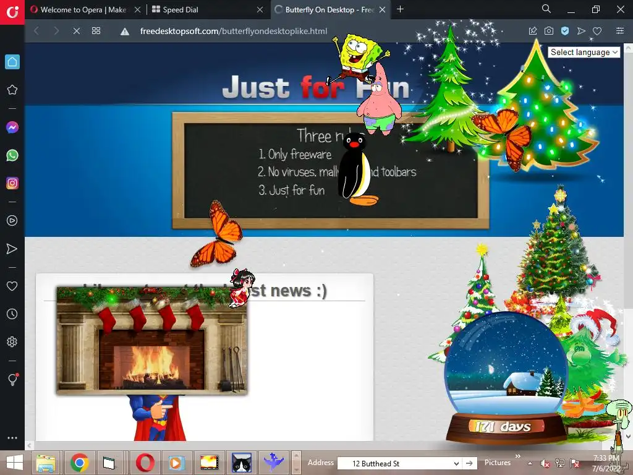Take a snapshot with the camera icon
The width and height of the screenshot is (633, 475).
tap(549, 31)
